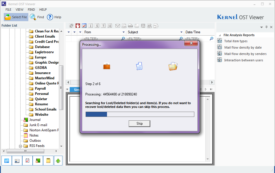275x173 pixels.
Task: Open the Journal view button at bottom
Action: (38, 161)
